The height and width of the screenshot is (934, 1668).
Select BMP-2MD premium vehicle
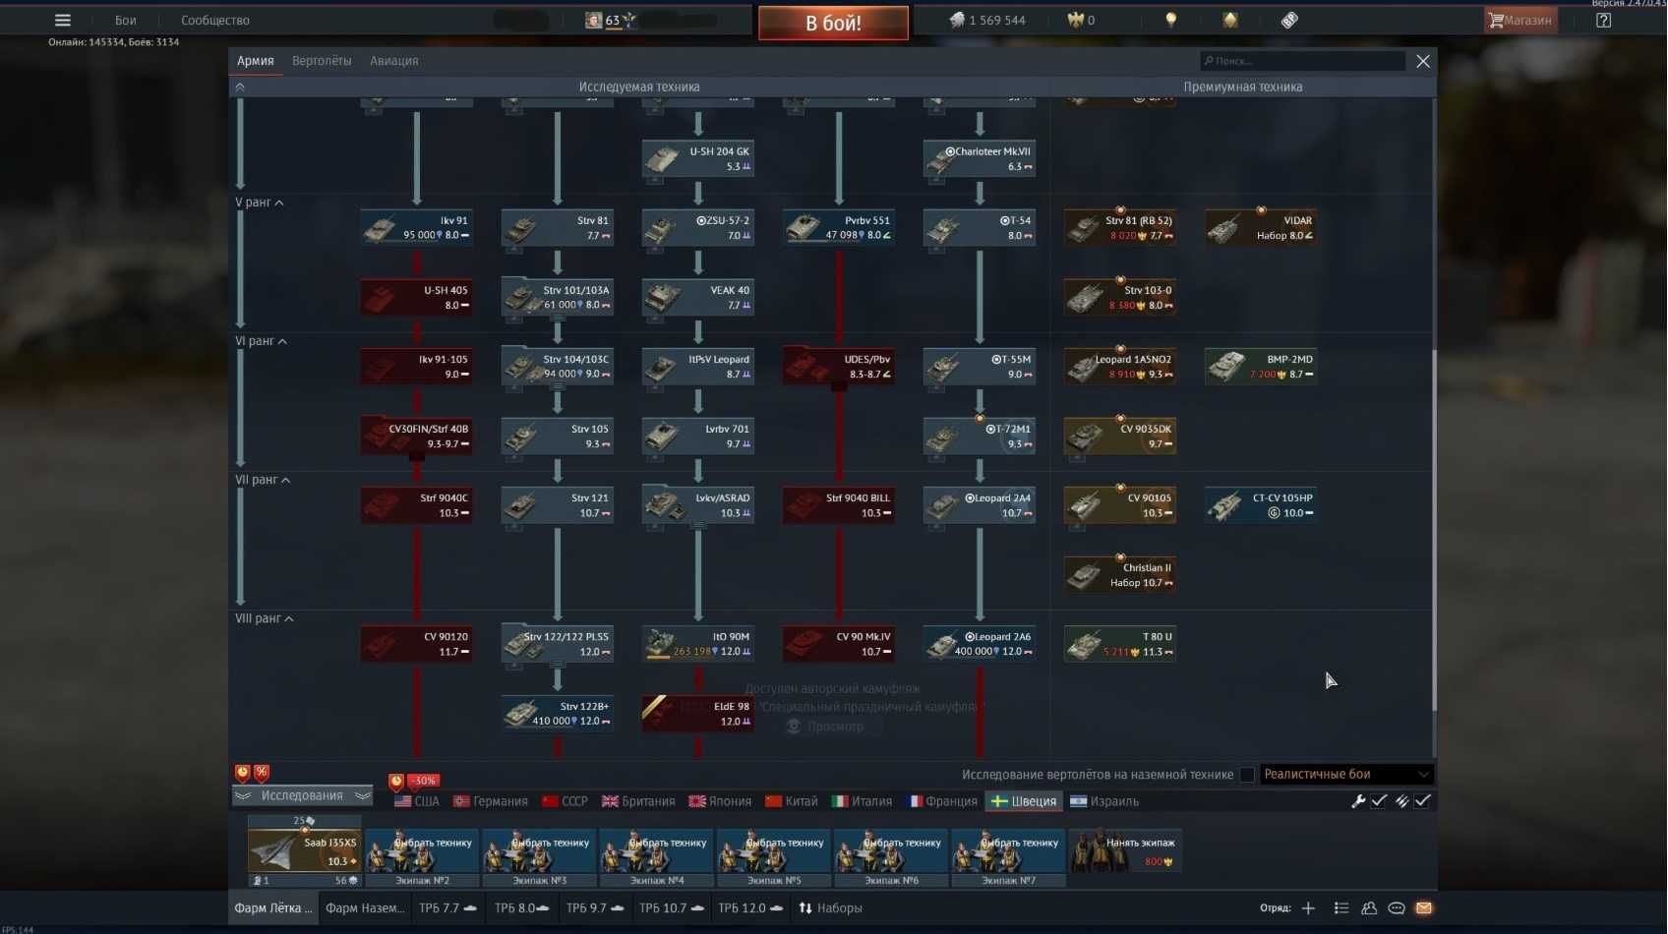tap(1260, 366)
